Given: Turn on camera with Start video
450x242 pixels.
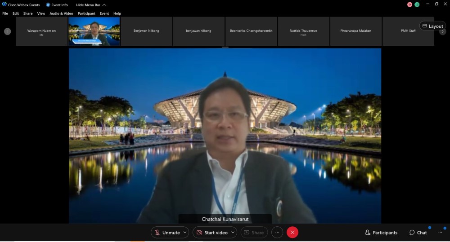Looking at the screenshot, I should [x=211, y=233].
